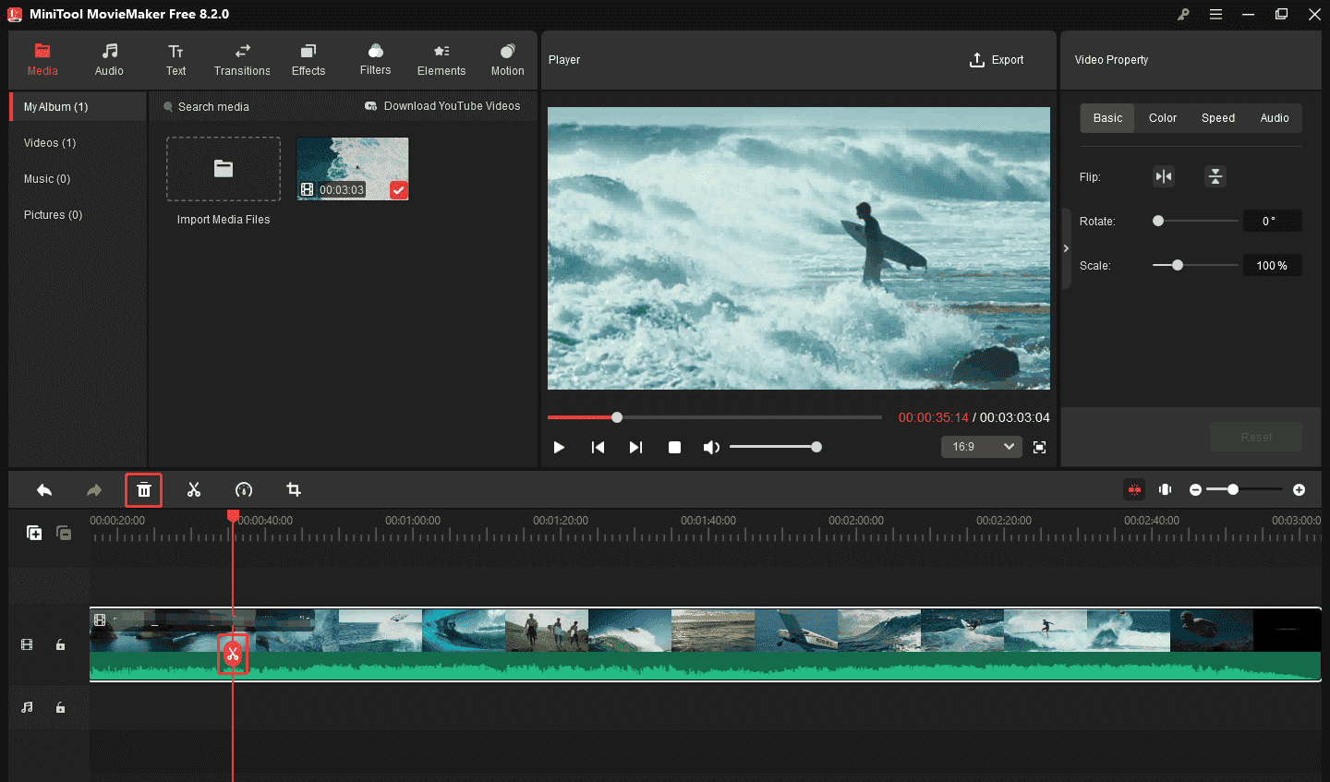
Task: Switch to the Basic property tab
Action: (x=1107, y=118)
